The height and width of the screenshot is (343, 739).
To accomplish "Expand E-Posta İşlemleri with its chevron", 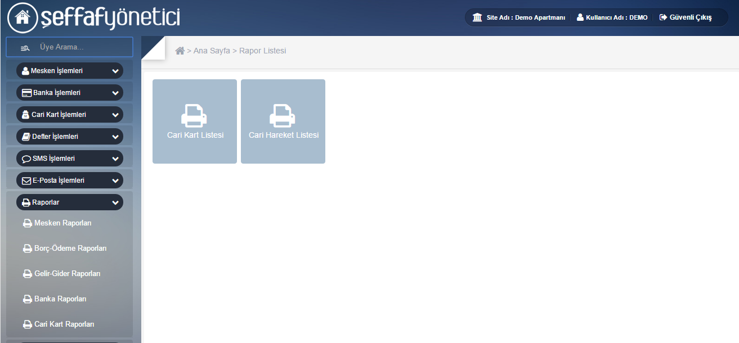I will [x=115, y=180].
